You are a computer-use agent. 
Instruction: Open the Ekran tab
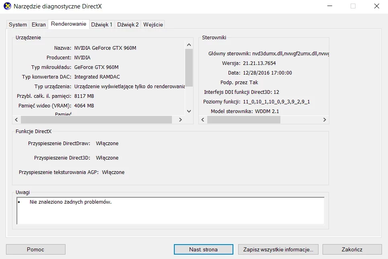(x=38, y=24)
